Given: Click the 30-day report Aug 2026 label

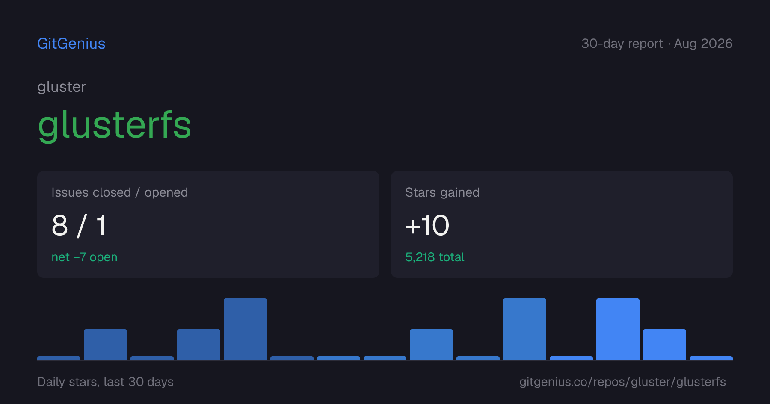Looking at the screenshot, I should tap(657, 44).
